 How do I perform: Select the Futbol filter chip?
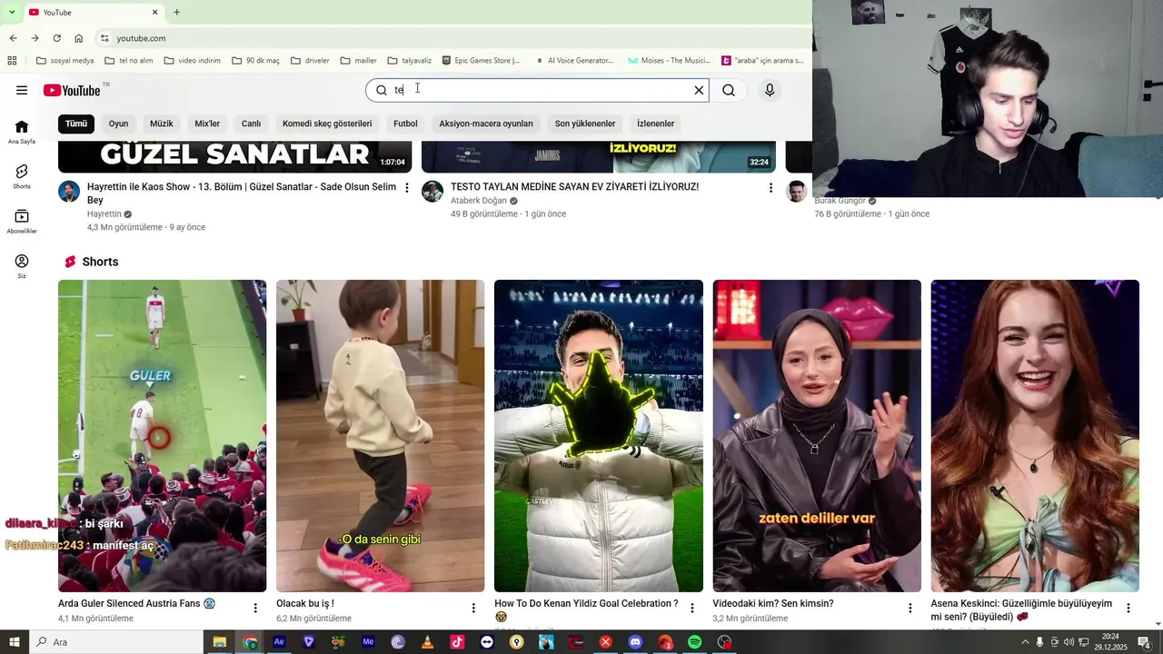[405, 124]
